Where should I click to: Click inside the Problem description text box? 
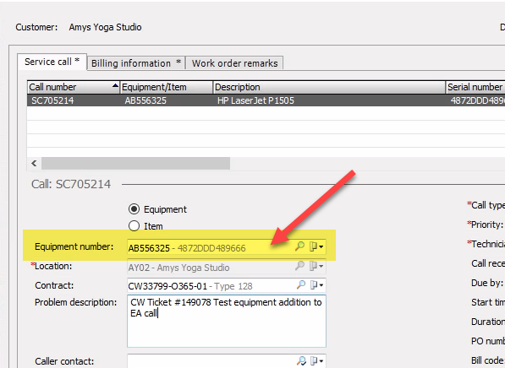pyautogui.click(x=227, y=321)
